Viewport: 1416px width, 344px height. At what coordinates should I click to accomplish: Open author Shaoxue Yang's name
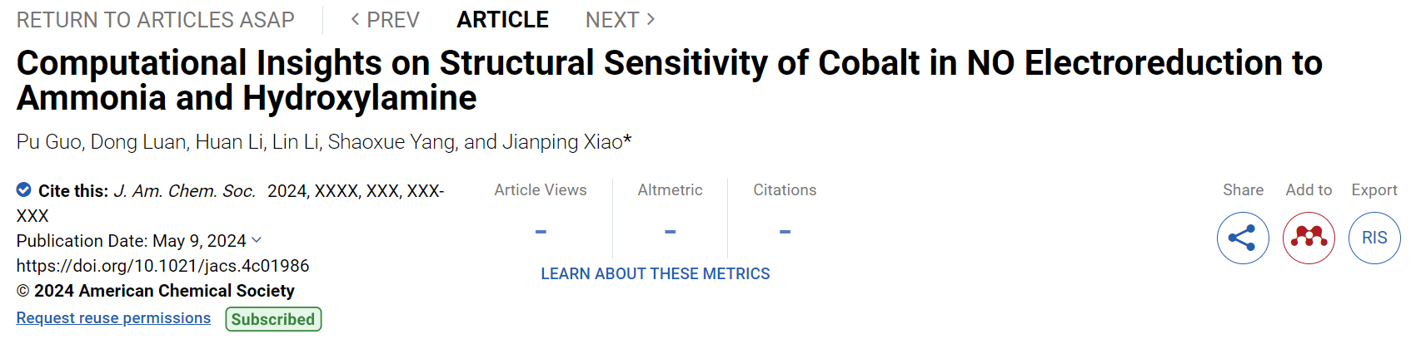391,142
